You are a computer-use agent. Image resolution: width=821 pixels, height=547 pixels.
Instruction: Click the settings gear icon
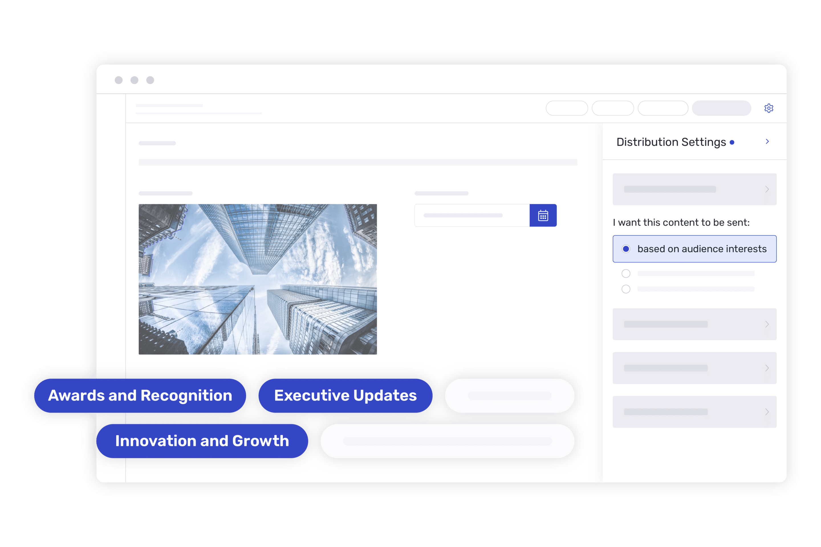[769, 108]
